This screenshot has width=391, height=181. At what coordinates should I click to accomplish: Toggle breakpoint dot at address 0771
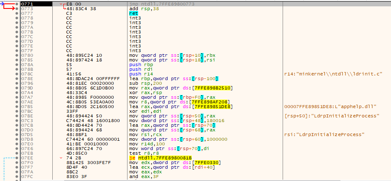coord(17,4)
